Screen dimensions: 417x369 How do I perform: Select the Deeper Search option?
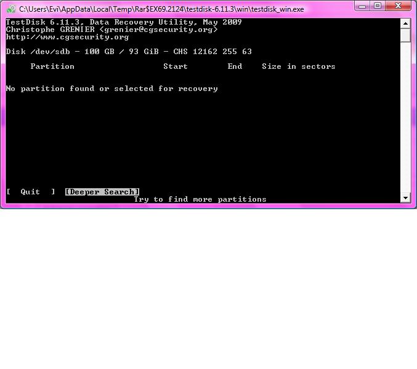tap(102, 192)
